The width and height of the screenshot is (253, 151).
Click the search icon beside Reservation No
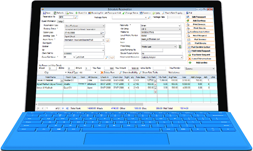pos(76,17)
